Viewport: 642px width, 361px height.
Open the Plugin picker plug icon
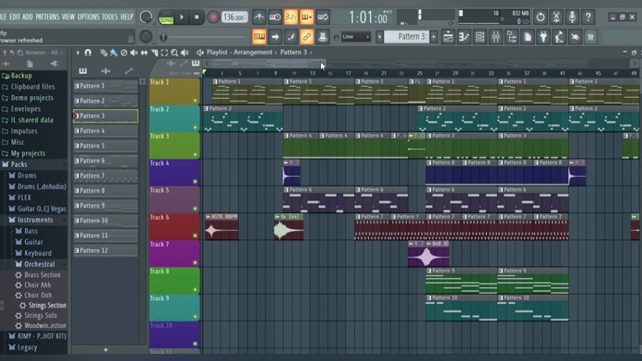543,37
